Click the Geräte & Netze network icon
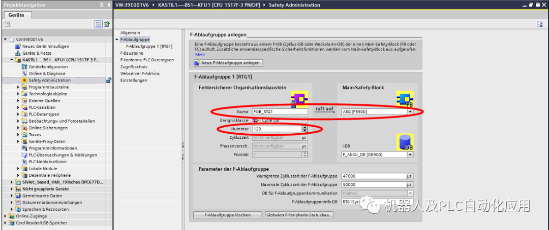549x230 pixels. 18,53
